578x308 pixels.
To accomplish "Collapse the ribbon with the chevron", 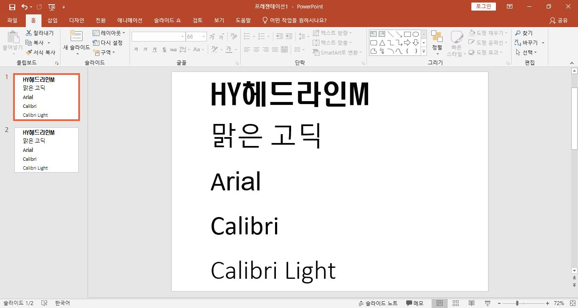I will 572,63.
